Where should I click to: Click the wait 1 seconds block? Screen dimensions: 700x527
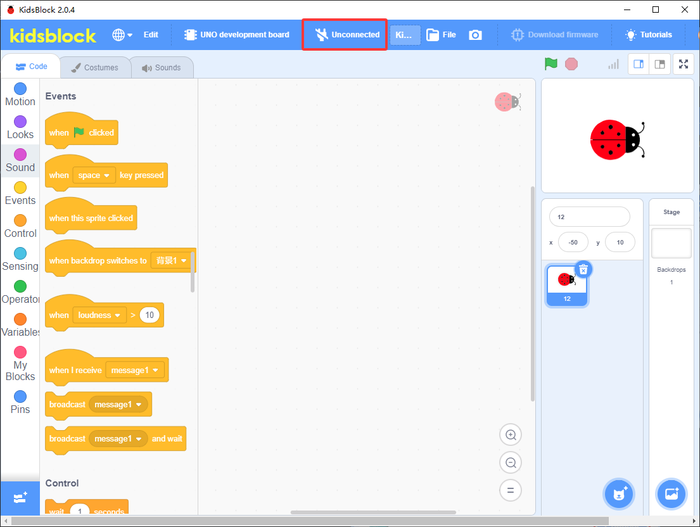(x=87, y=507)
